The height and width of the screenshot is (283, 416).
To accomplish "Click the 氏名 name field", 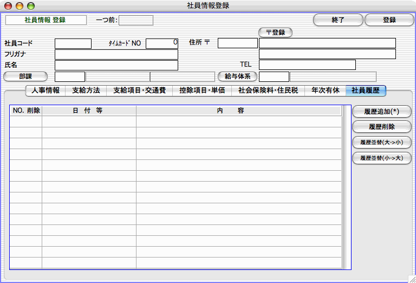I will tap(116, 65).
